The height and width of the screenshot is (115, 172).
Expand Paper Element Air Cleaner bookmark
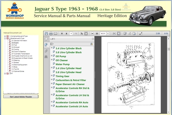pos(52,83)
